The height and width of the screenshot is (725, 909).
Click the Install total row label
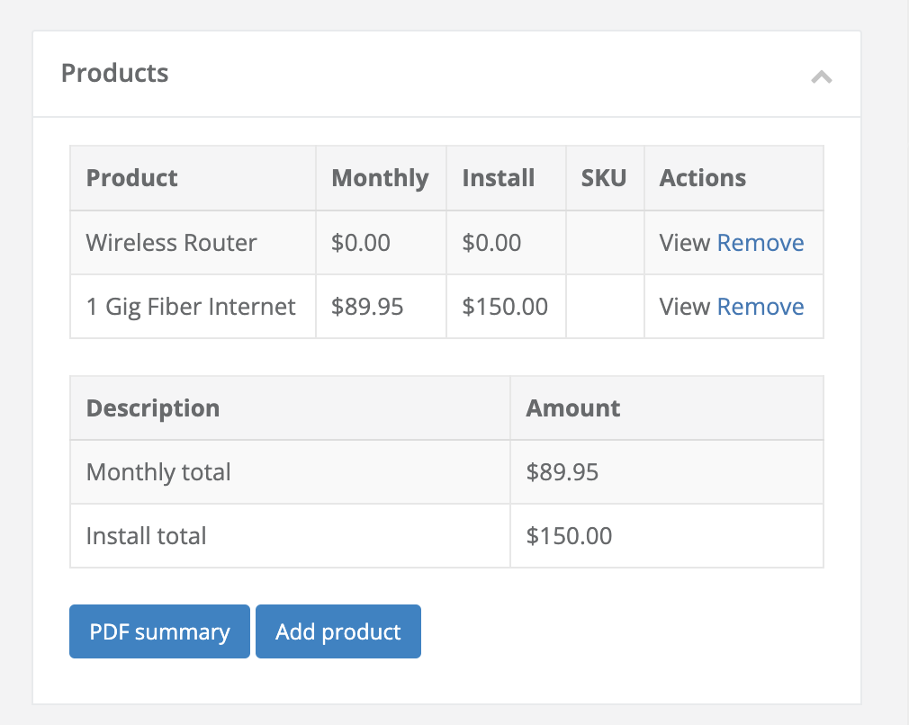[x=146, y=536]
